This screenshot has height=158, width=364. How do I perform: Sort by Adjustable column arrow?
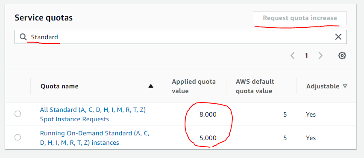pyautogui.click(x=345, y=86)
